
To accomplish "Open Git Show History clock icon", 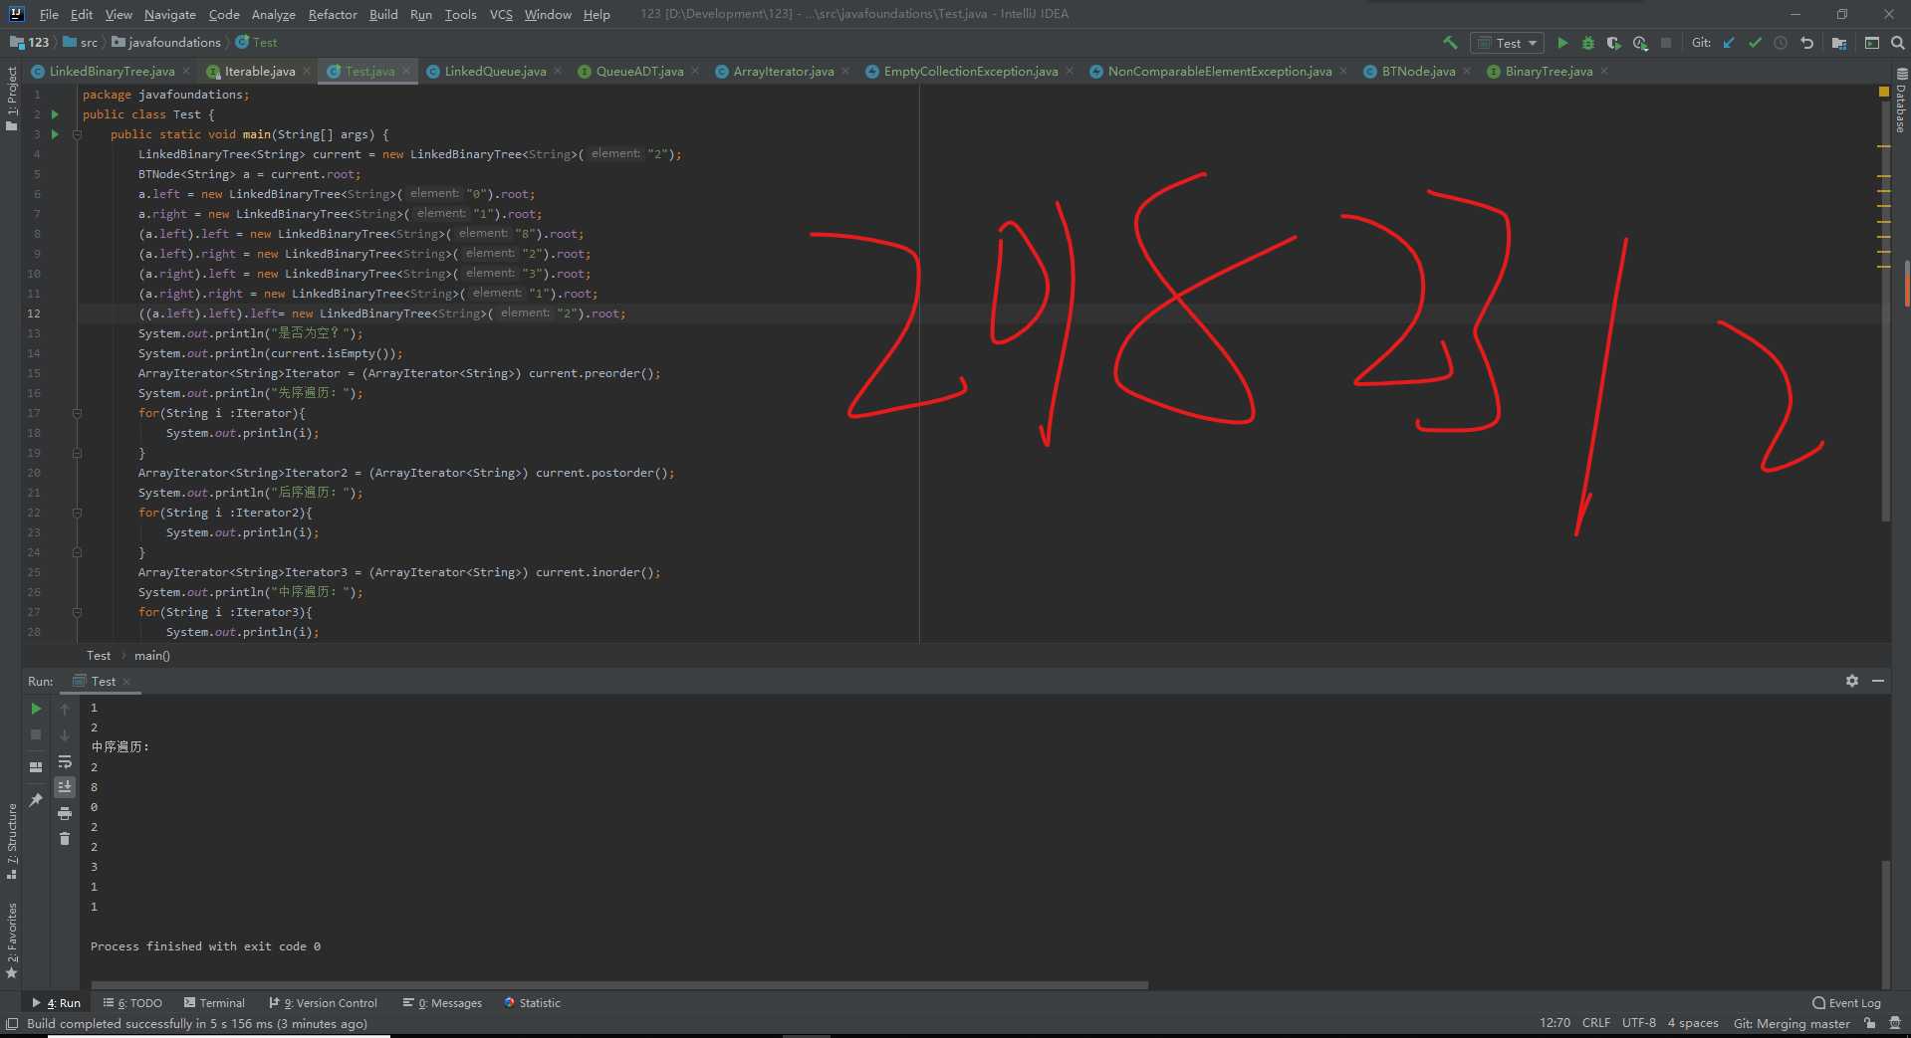I will click(1781, 43).
